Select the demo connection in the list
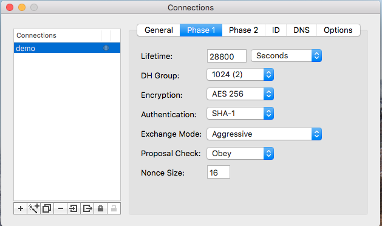The image size is (382, 226). tap(67, 48)
